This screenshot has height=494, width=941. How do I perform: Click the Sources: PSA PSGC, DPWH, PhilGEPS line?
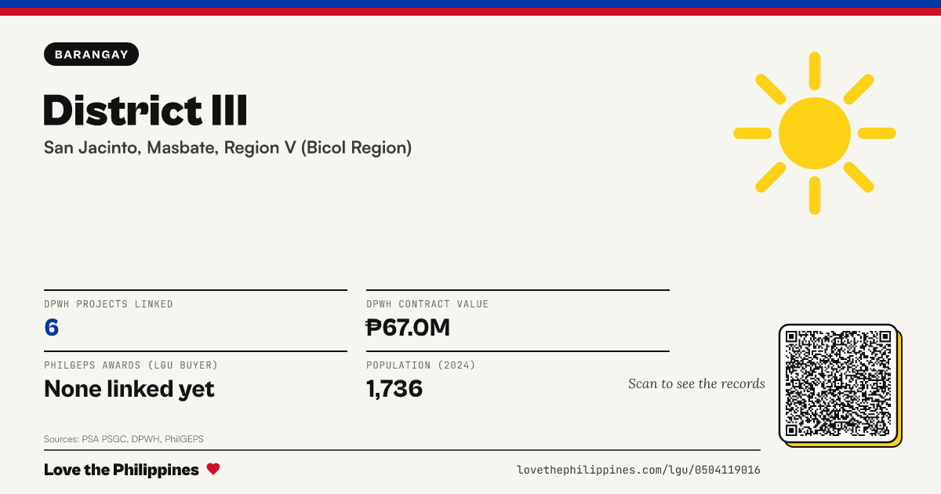(124, 439)
